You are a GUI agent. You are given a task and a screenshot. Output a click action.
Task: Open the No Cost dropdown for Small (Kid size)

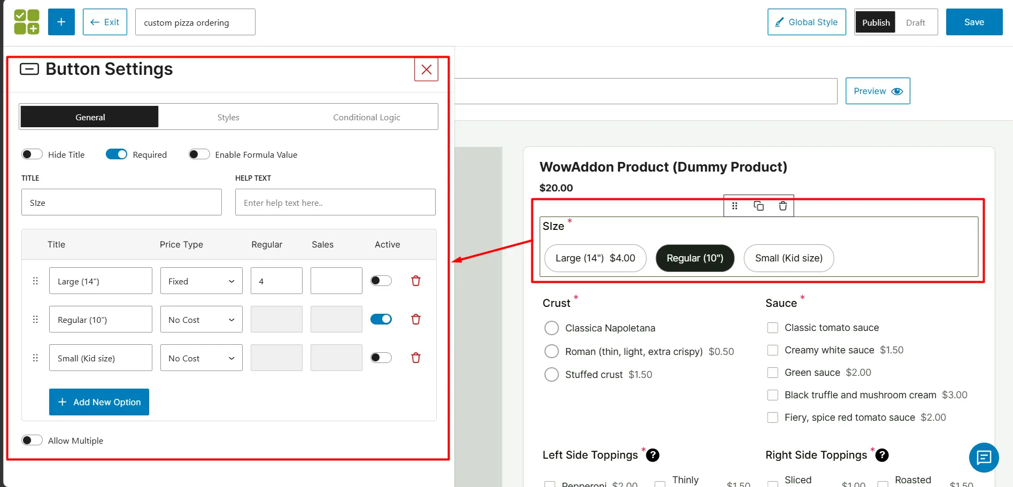[201, 358]
